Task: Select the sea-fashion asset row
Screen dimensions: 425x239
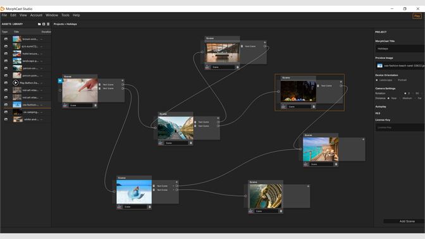Action: pos(26,104)
